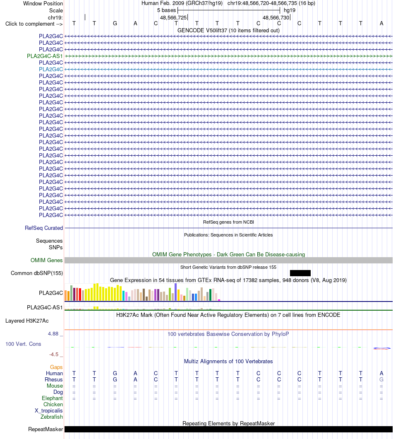Click the RepeatMasker track label

[46, 429]
